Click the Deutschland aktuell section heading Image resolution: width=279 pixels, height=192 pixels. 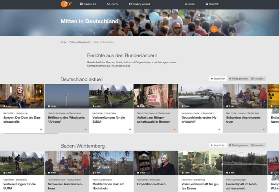(81, 79)
